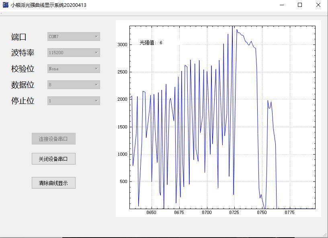
Task: Click the 关闭设备串口 button
Action: pos(53,159)
